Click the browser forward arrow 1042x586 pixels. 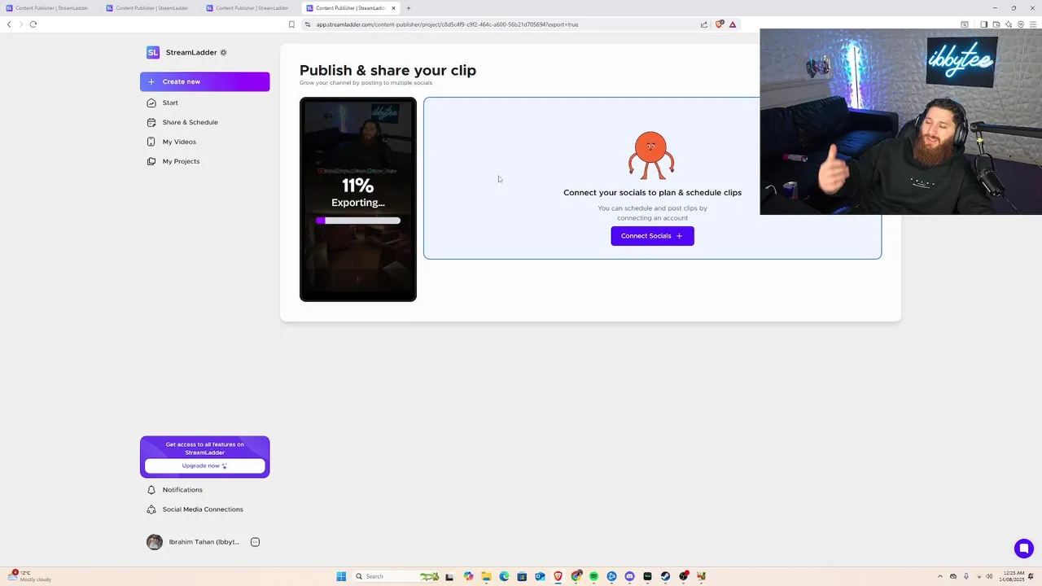coord(21,24)
